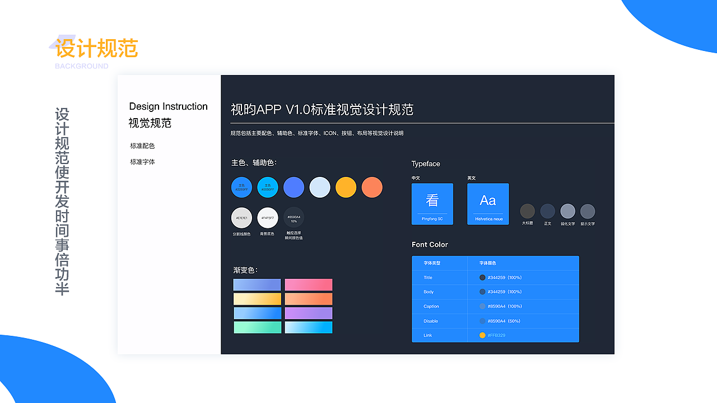Click the 主色、辅助色 heading

tap(254, 163)
